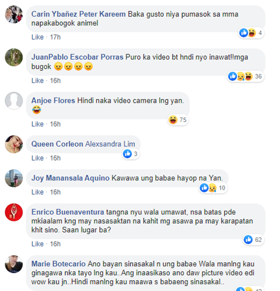Click Enrico Buenaventura's red avatar

pyautogui.click(x=14, y=212)
